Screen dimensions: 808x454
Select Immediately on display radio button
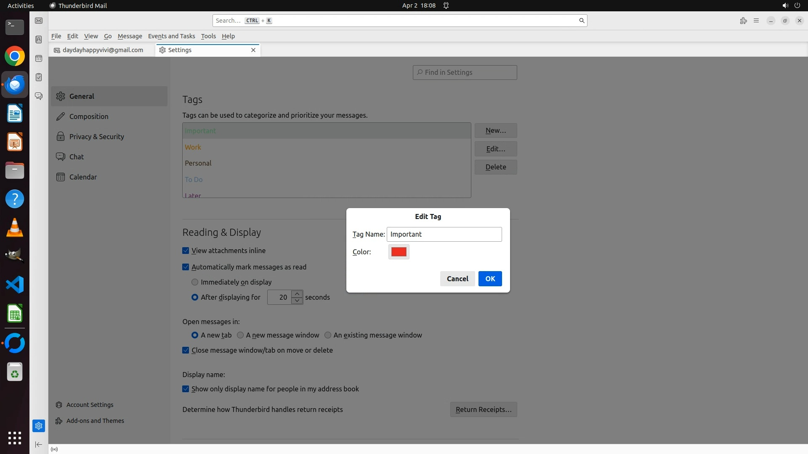[195, 282]
